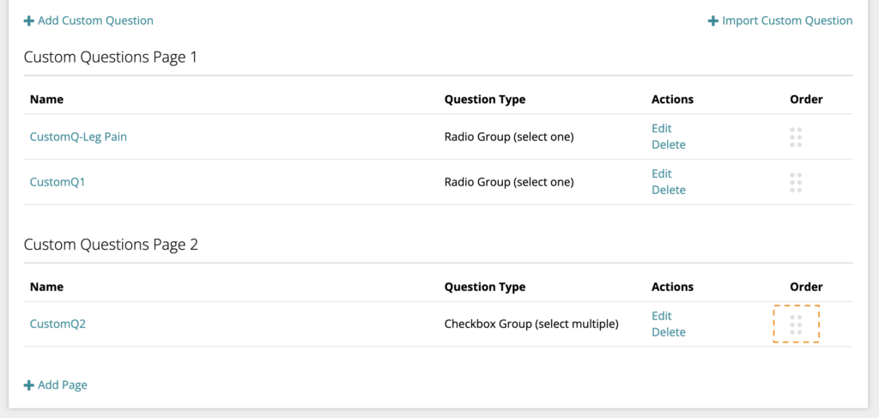Viewport: 879px width, 418px height.
Task: Click the Custom Questions Page 1 heading
Action: pos(111,58)
